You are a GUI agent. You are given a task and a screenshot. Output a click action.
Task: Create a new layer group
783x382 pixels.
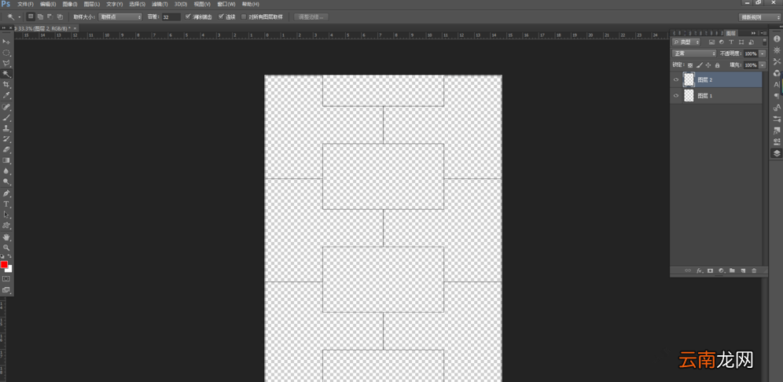(x=732, y=270)
